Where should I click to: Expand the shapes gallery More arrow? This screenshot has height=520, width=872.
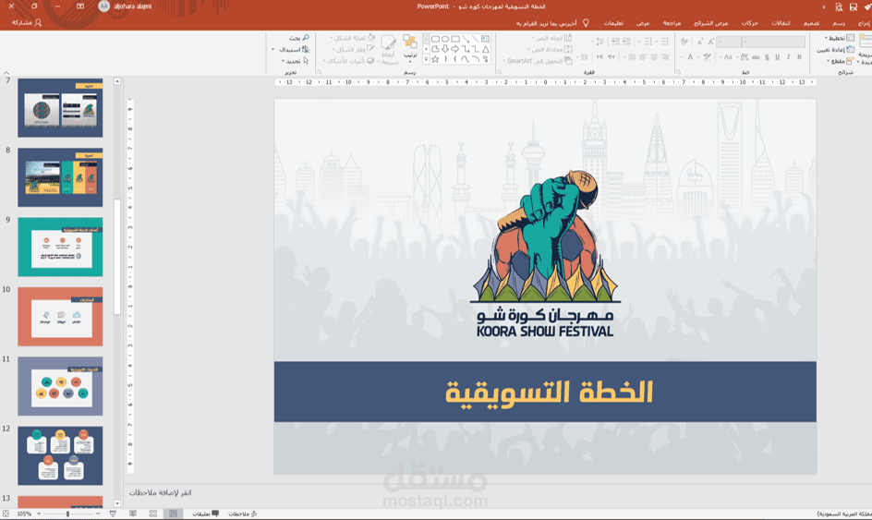pos(426,58)
